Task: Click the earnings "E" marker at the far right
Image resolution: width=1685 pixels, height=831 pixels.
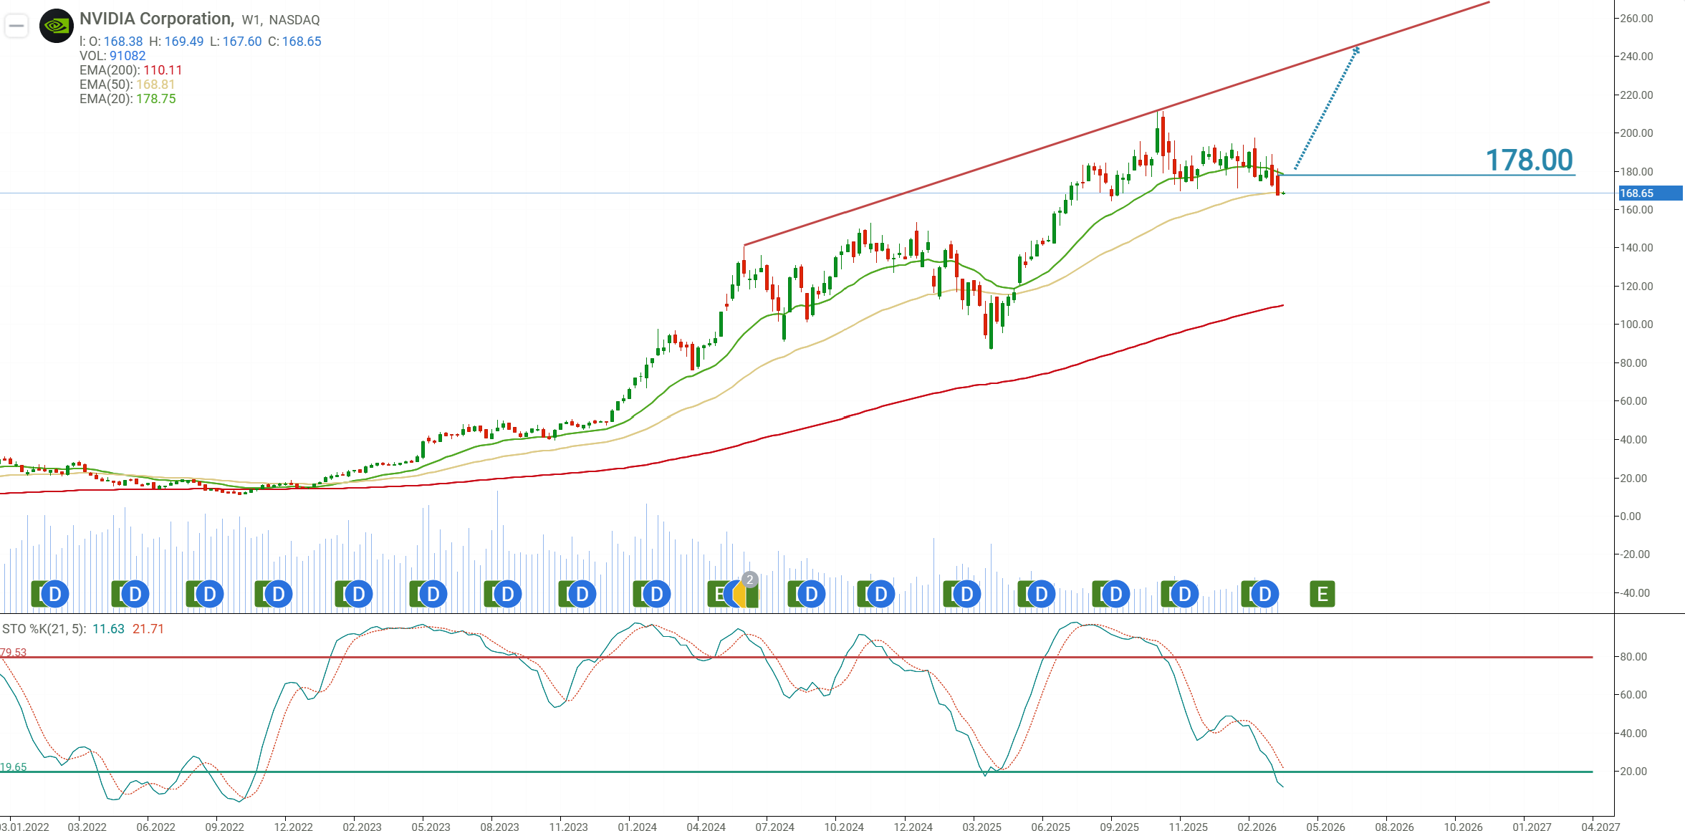Action: coord(1322,594)
